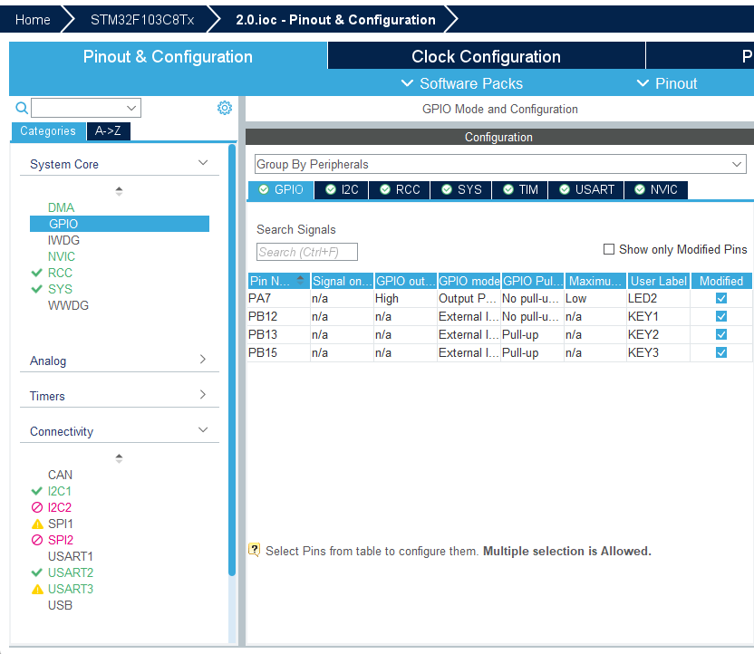Switch to Clock Configuration tab
This screenshot has height=654, width=754.
point(486,57)
